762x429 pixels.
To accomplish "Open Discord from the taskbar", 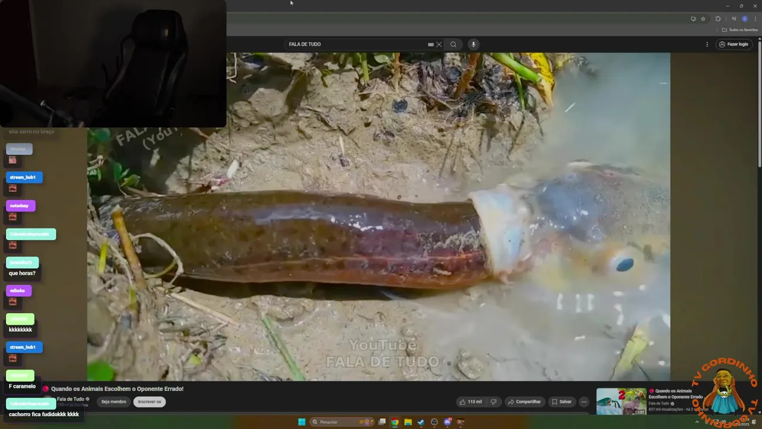I will (447, 422).
